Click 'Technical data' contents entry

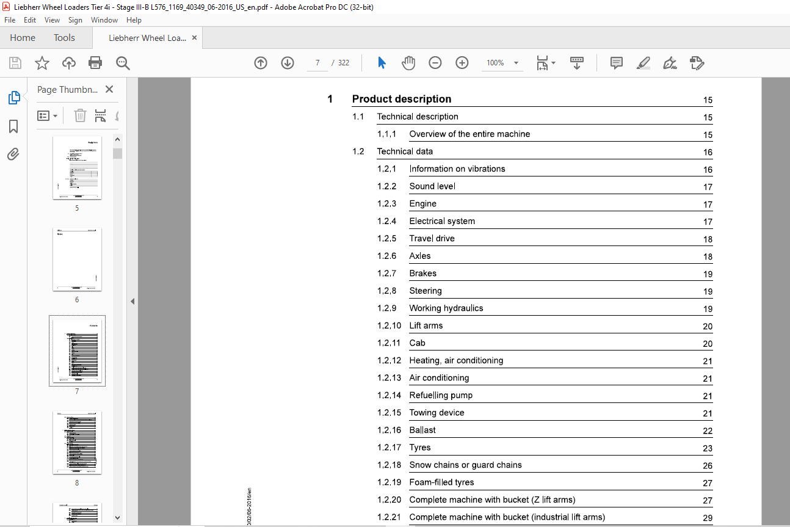405,151
